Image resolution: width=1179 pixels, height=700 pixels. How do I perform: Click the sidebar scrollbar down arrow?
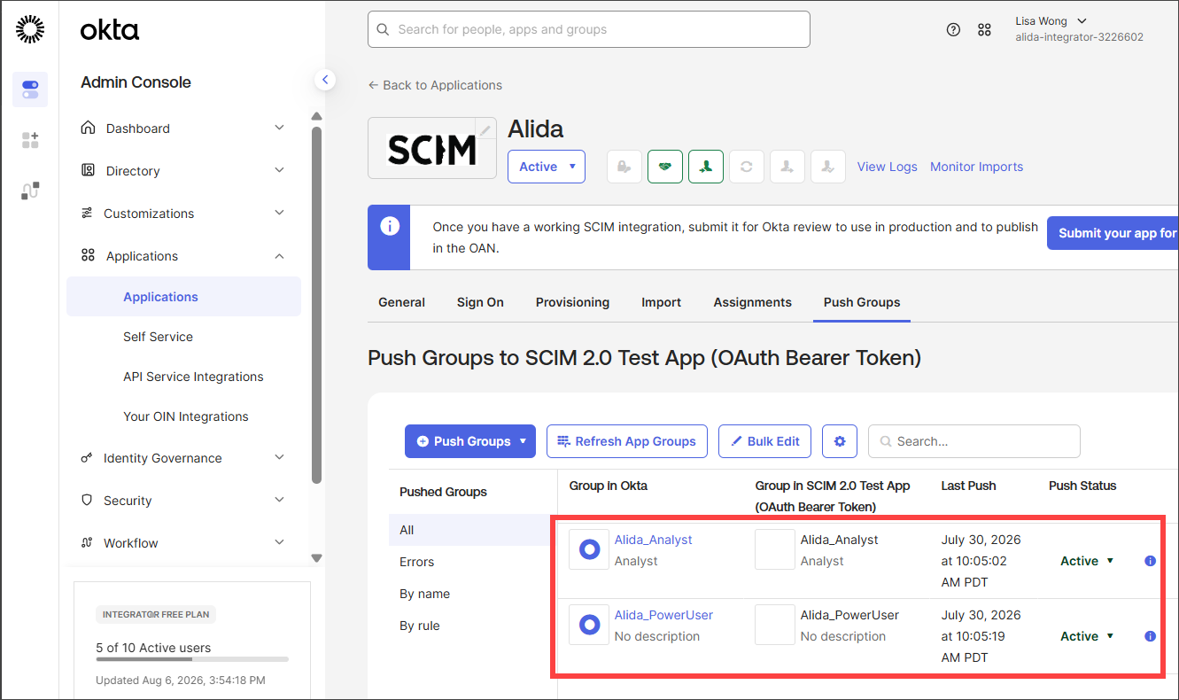[x=317, y=558]
